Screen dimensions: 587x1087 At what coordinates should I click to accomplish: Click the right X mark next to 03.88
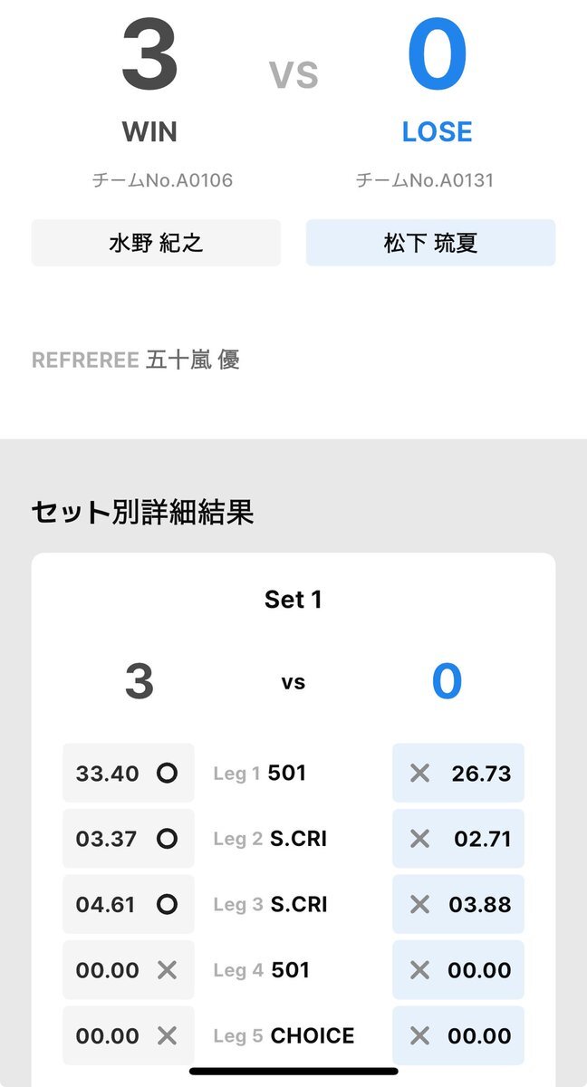pos(419,904)
